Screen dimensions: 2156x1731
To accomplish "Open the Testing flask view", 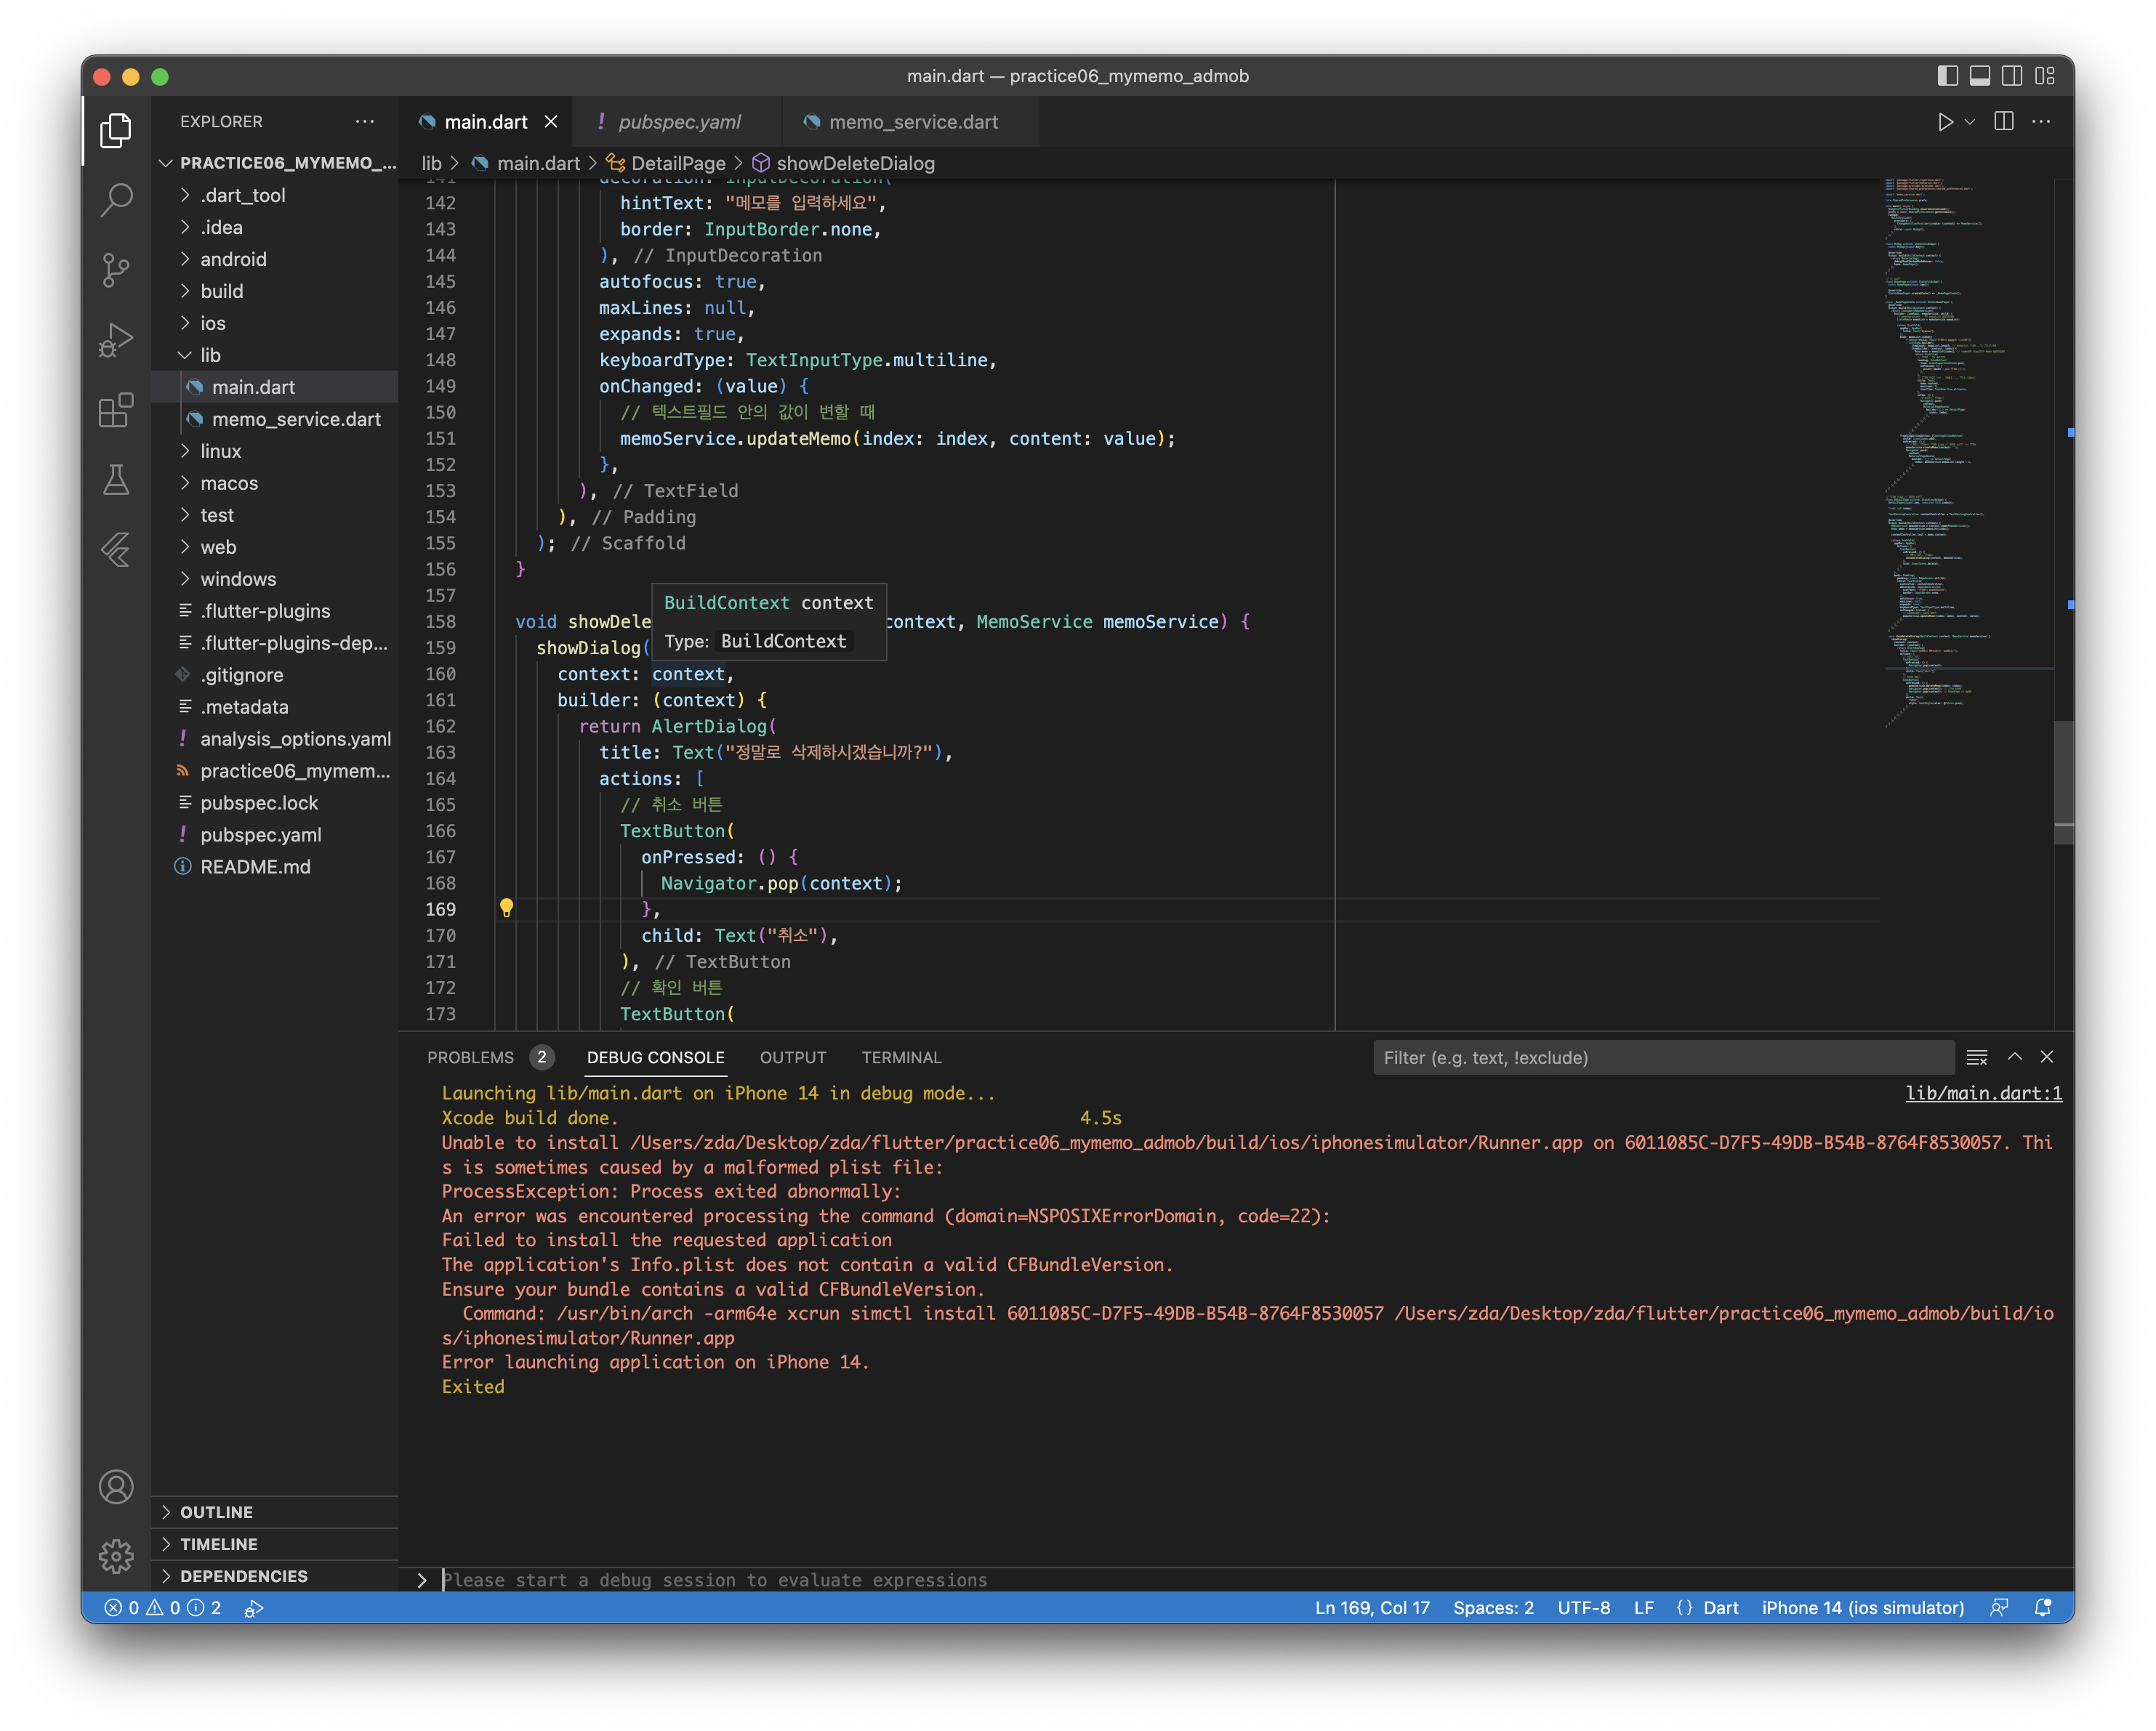I will (116, 480).
